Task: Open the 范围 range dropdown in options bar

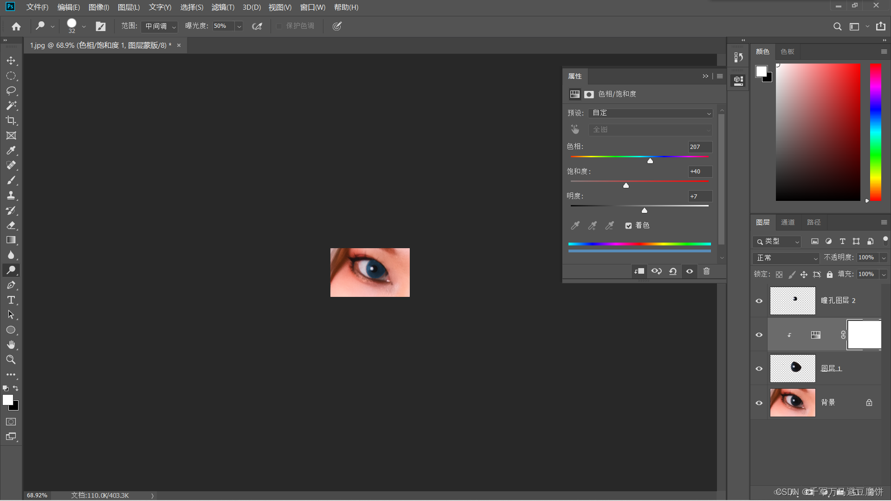Action: 160,26
